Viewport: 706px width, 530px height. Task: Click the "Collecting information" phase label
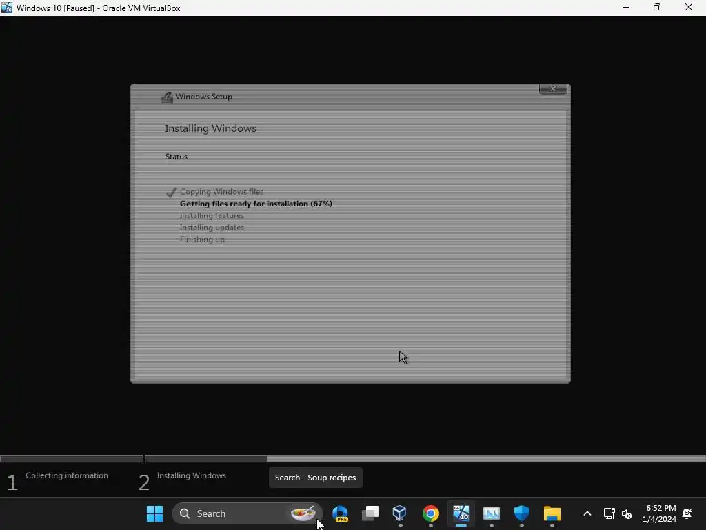(x=67, y=475)
